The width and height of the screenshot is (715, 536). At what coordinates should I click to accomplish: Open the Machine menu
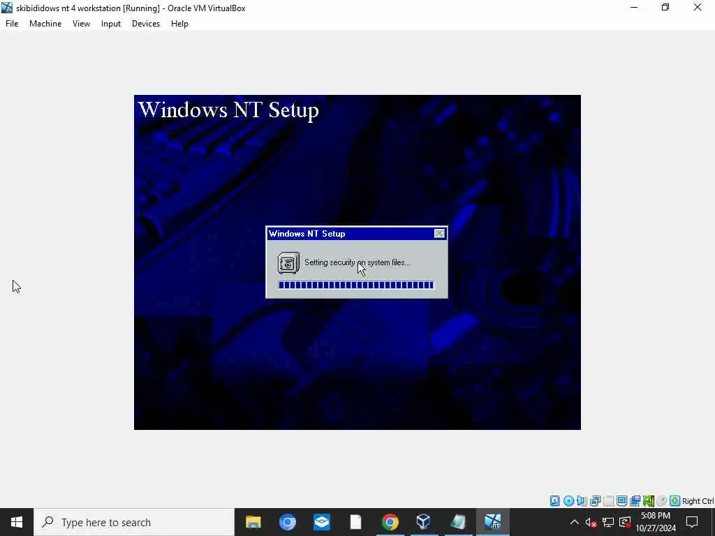tap(45, 24)
